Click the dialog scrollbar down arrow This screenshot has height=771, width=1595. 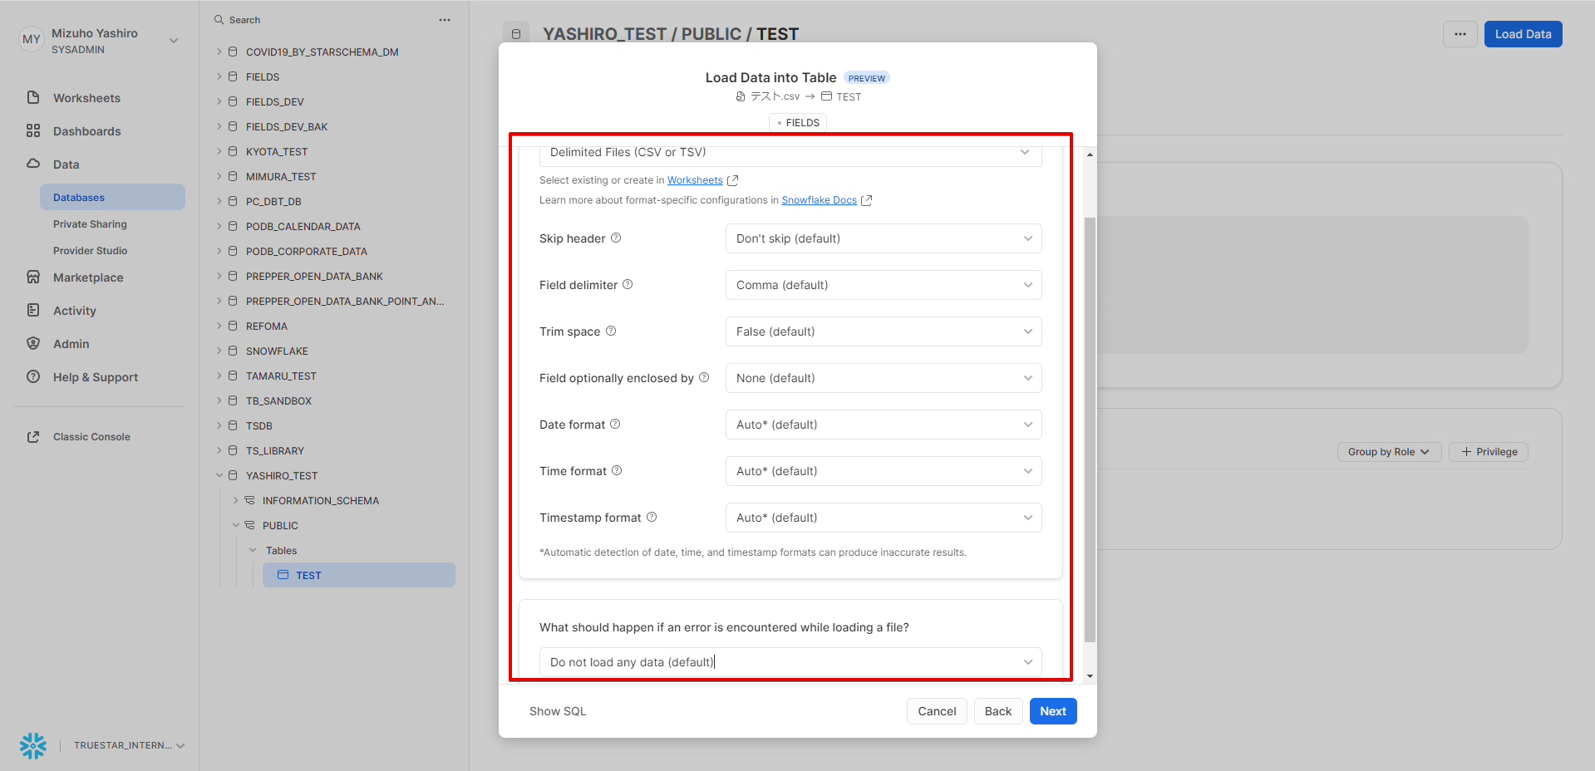point(1090,676)
